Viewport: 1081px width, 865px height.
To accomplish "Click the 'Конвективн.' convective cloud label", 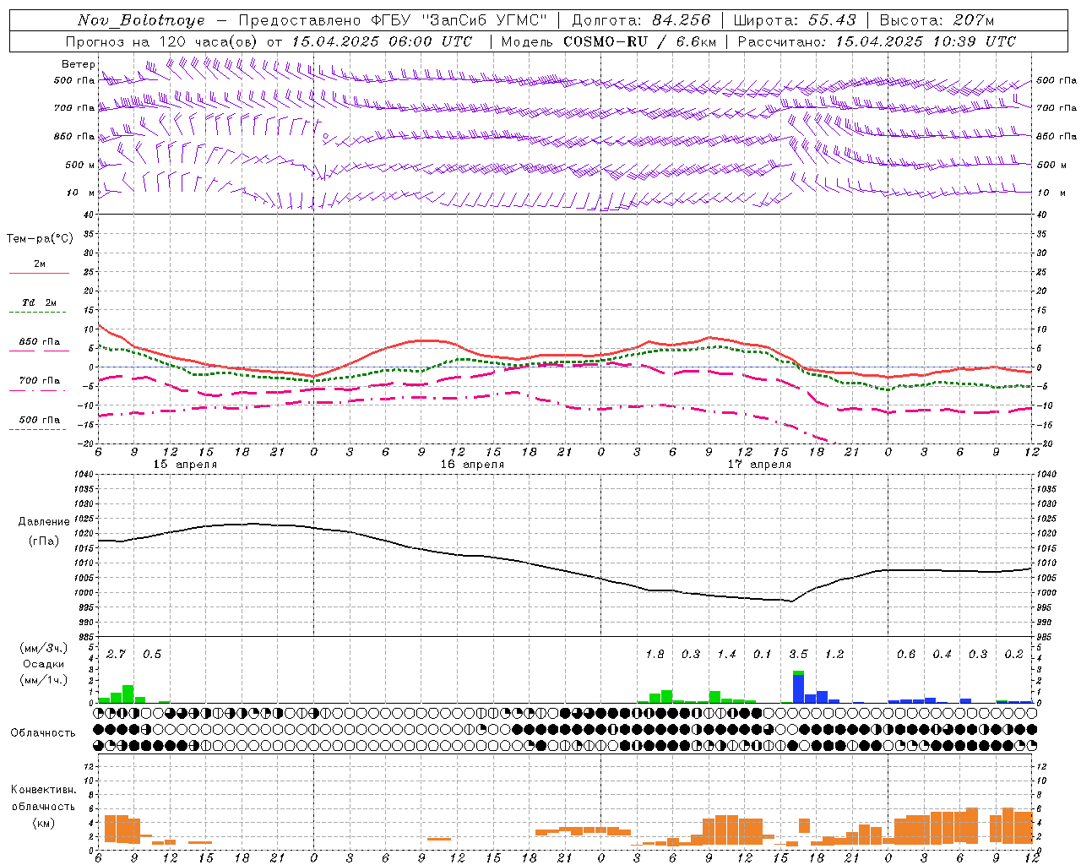I will (43, 790).
